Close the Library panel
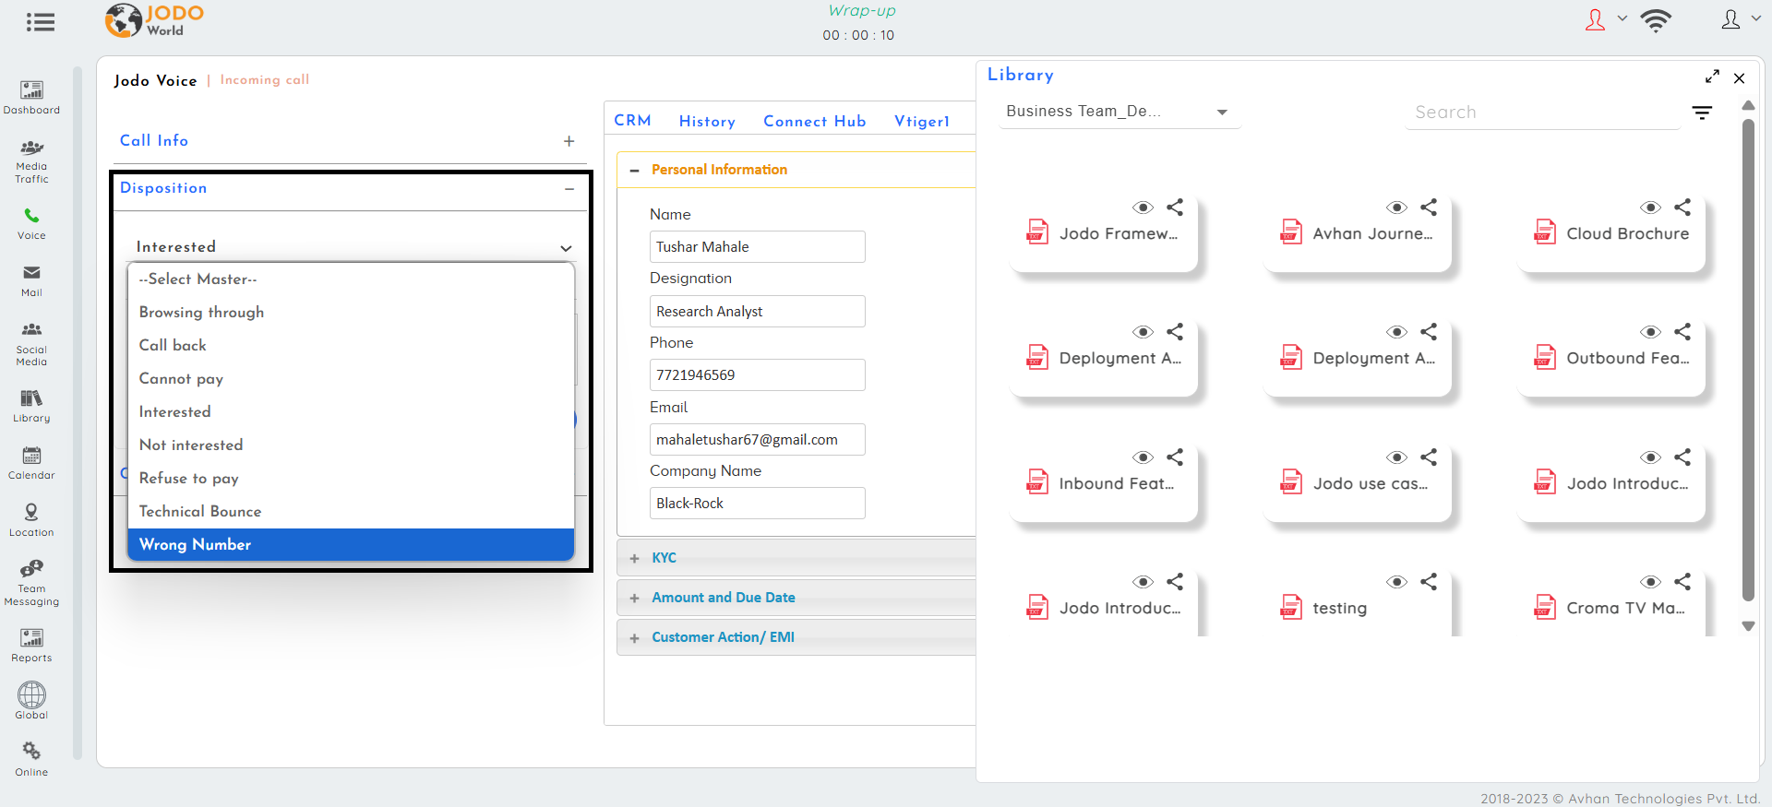 pyautogui.click(x=1739, y=78)
